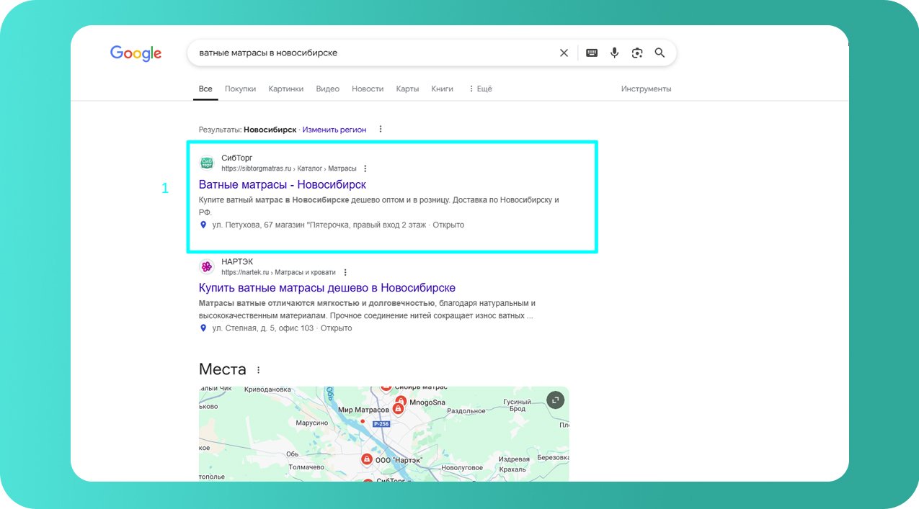
Task: Switch to the Карты tab
Action: pos(407,89)
